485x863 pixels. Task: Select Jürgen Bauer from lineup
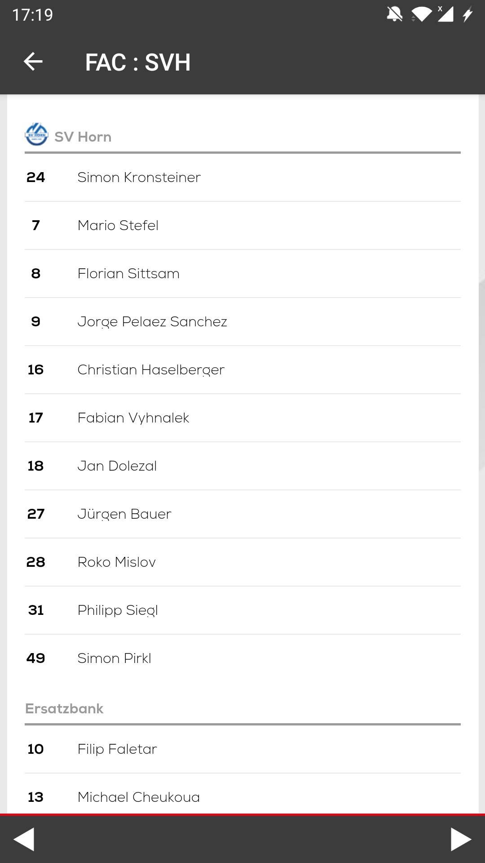click(x=242, y=514)
